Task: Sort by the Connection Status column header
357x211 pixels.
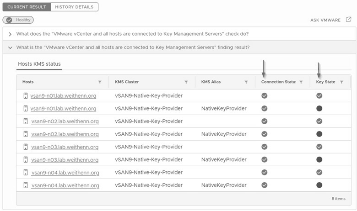Action: [279, 82]
